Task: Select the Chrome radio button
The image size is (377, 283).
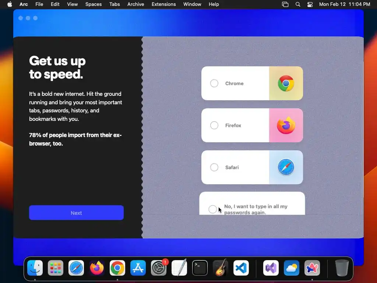Action: [214, 83]
